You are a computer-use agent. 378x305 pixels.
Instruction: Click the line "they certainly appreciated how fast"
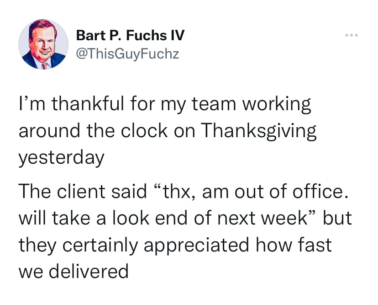(x=175, y=245)
